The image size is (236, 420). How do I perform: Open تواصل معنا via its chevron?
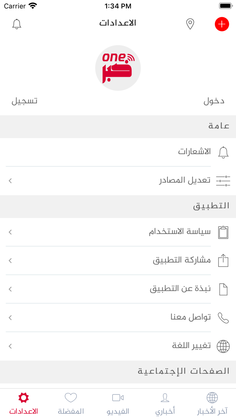pos(10,317)
